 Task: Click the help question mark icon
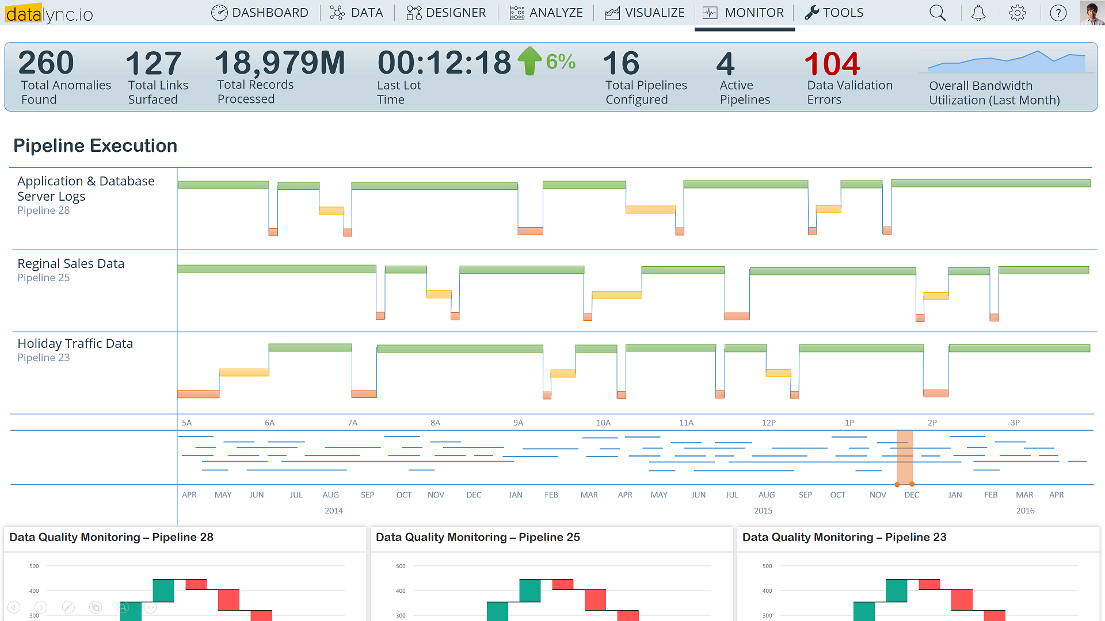[1058, 13]
